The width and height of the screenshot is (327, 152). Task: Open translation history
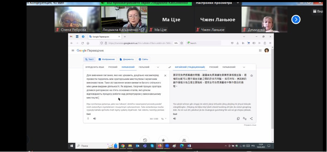(145, 140)
